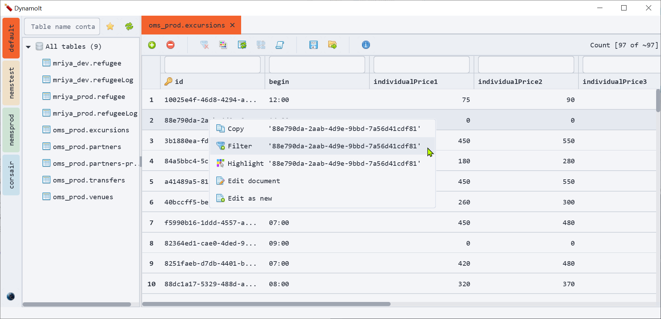Screen dimensions: 661x319
Task: Choose Copy from the context menu
Action: (322, 129)
